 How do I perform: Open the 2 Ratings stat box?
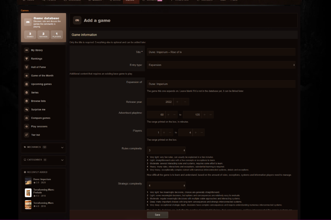coord(43,35)
